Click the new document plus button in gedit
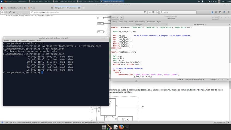Viewport: 231px width, 130px height. point(122,17)
